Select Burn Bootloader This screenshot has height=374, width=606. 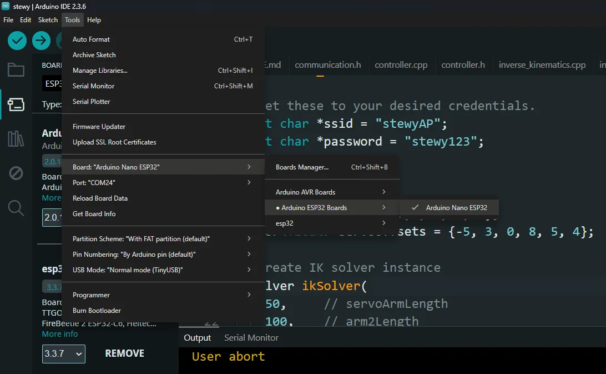tap(163, 311)
